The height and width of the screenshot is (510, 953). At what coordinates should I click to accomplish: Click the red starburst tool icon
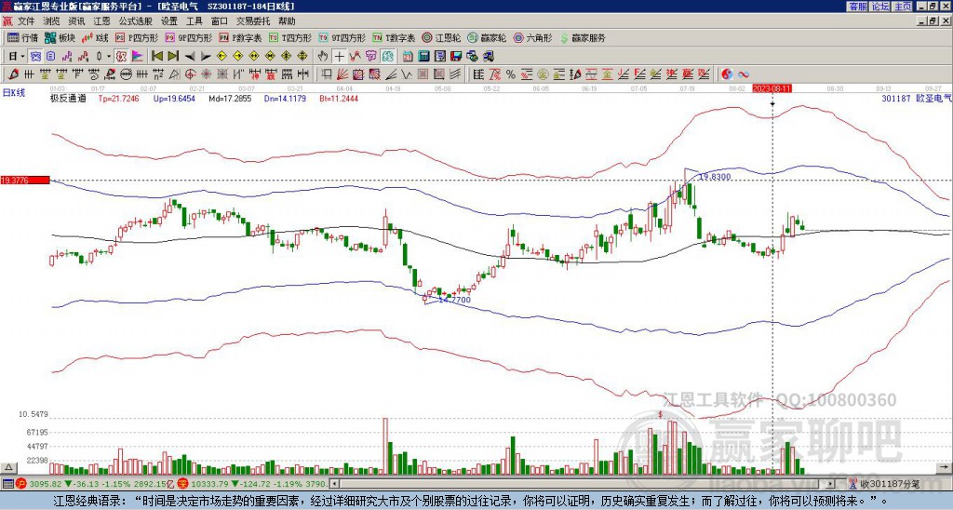[206, 74]
